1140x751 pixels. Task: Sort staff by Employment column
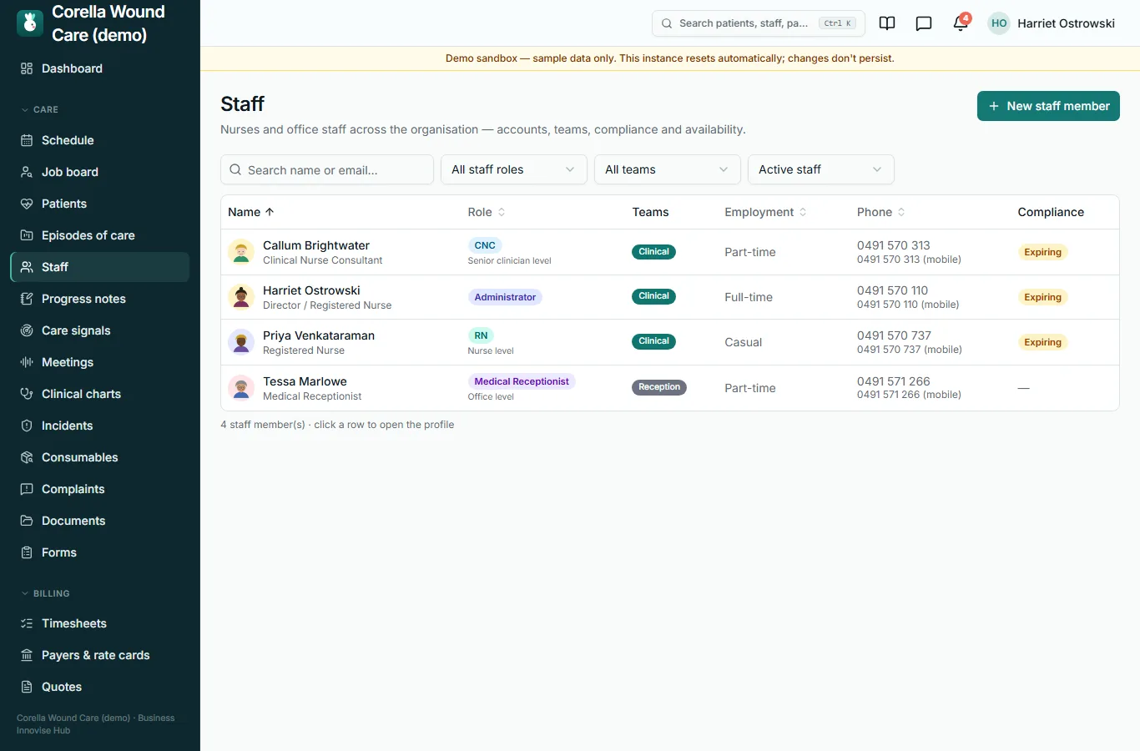(x=765, y=212)
